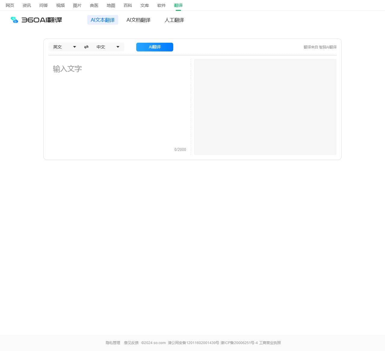Click the 360AI翻译 logo
385x351 pixels.
click(36, 20)
